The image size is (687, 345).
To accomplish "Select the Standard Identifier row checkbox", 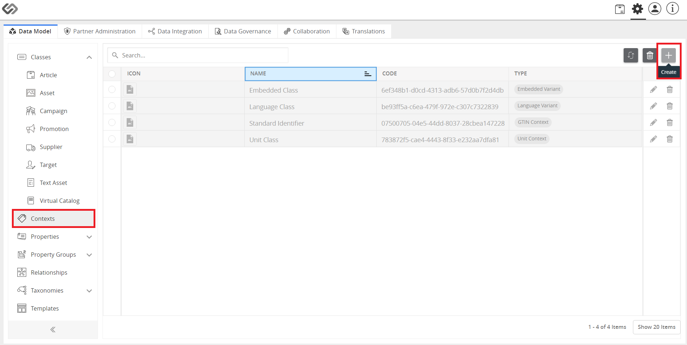I will 112,122.
